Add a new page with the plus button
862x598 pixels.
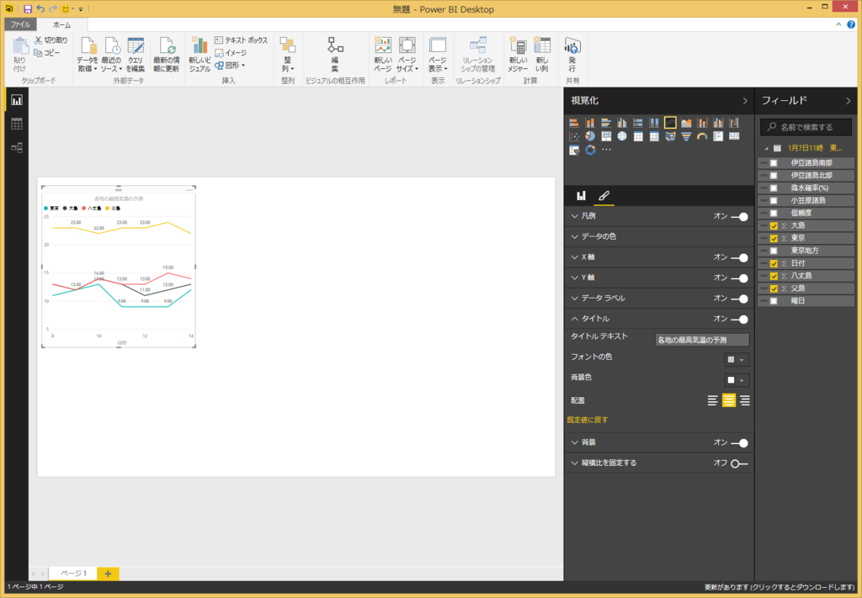click(x=108, y=574)
